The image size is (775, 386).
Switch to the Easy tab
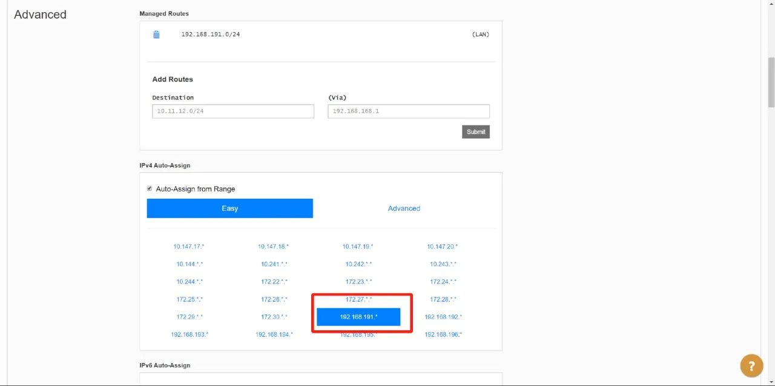pos(230,208)
